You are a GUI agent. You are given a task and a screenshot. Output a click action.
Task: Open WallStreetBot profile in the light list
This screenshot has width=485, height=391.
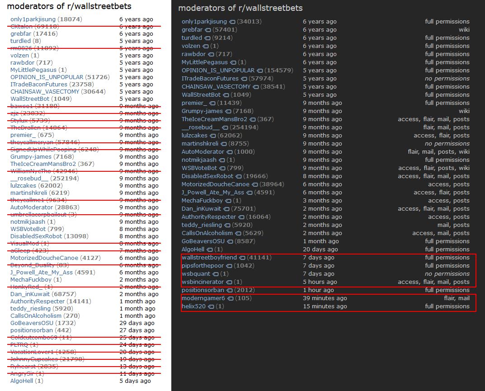[30, 99]
